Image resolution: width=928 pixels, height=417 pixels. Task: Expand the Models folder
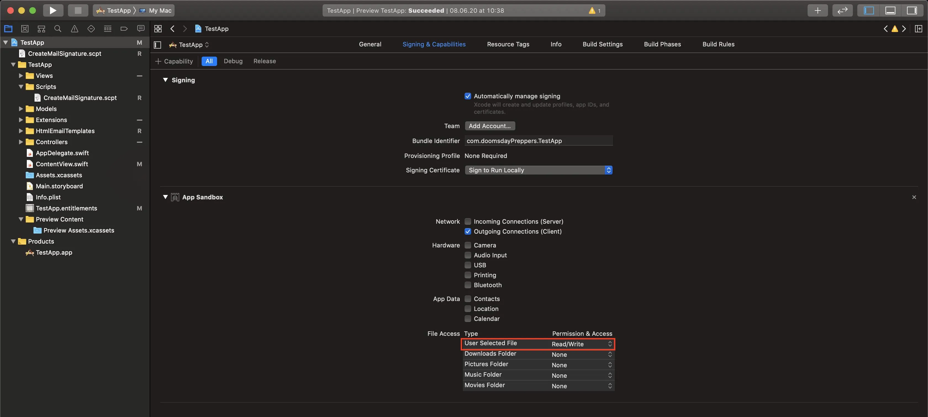[21, 109]
